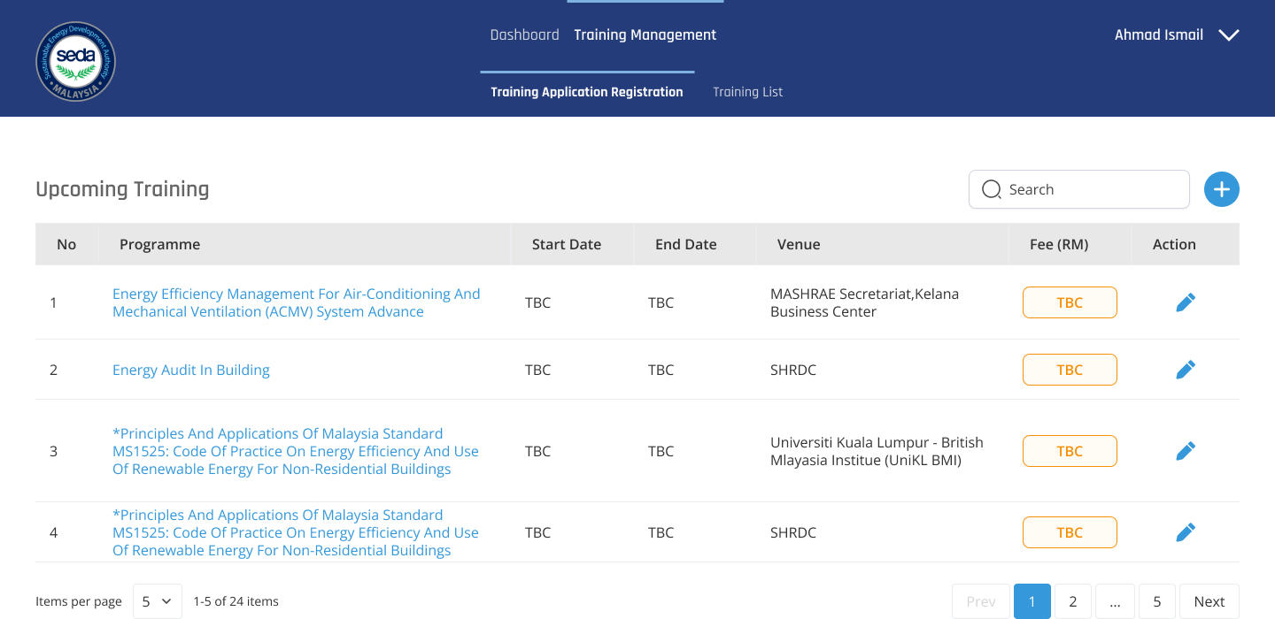Click the Prev pagination button

(981, 601)
